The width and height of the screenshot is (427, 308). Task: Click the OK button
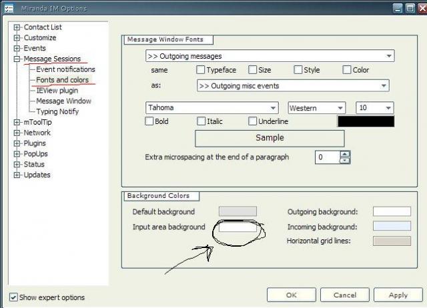[292, 295]
